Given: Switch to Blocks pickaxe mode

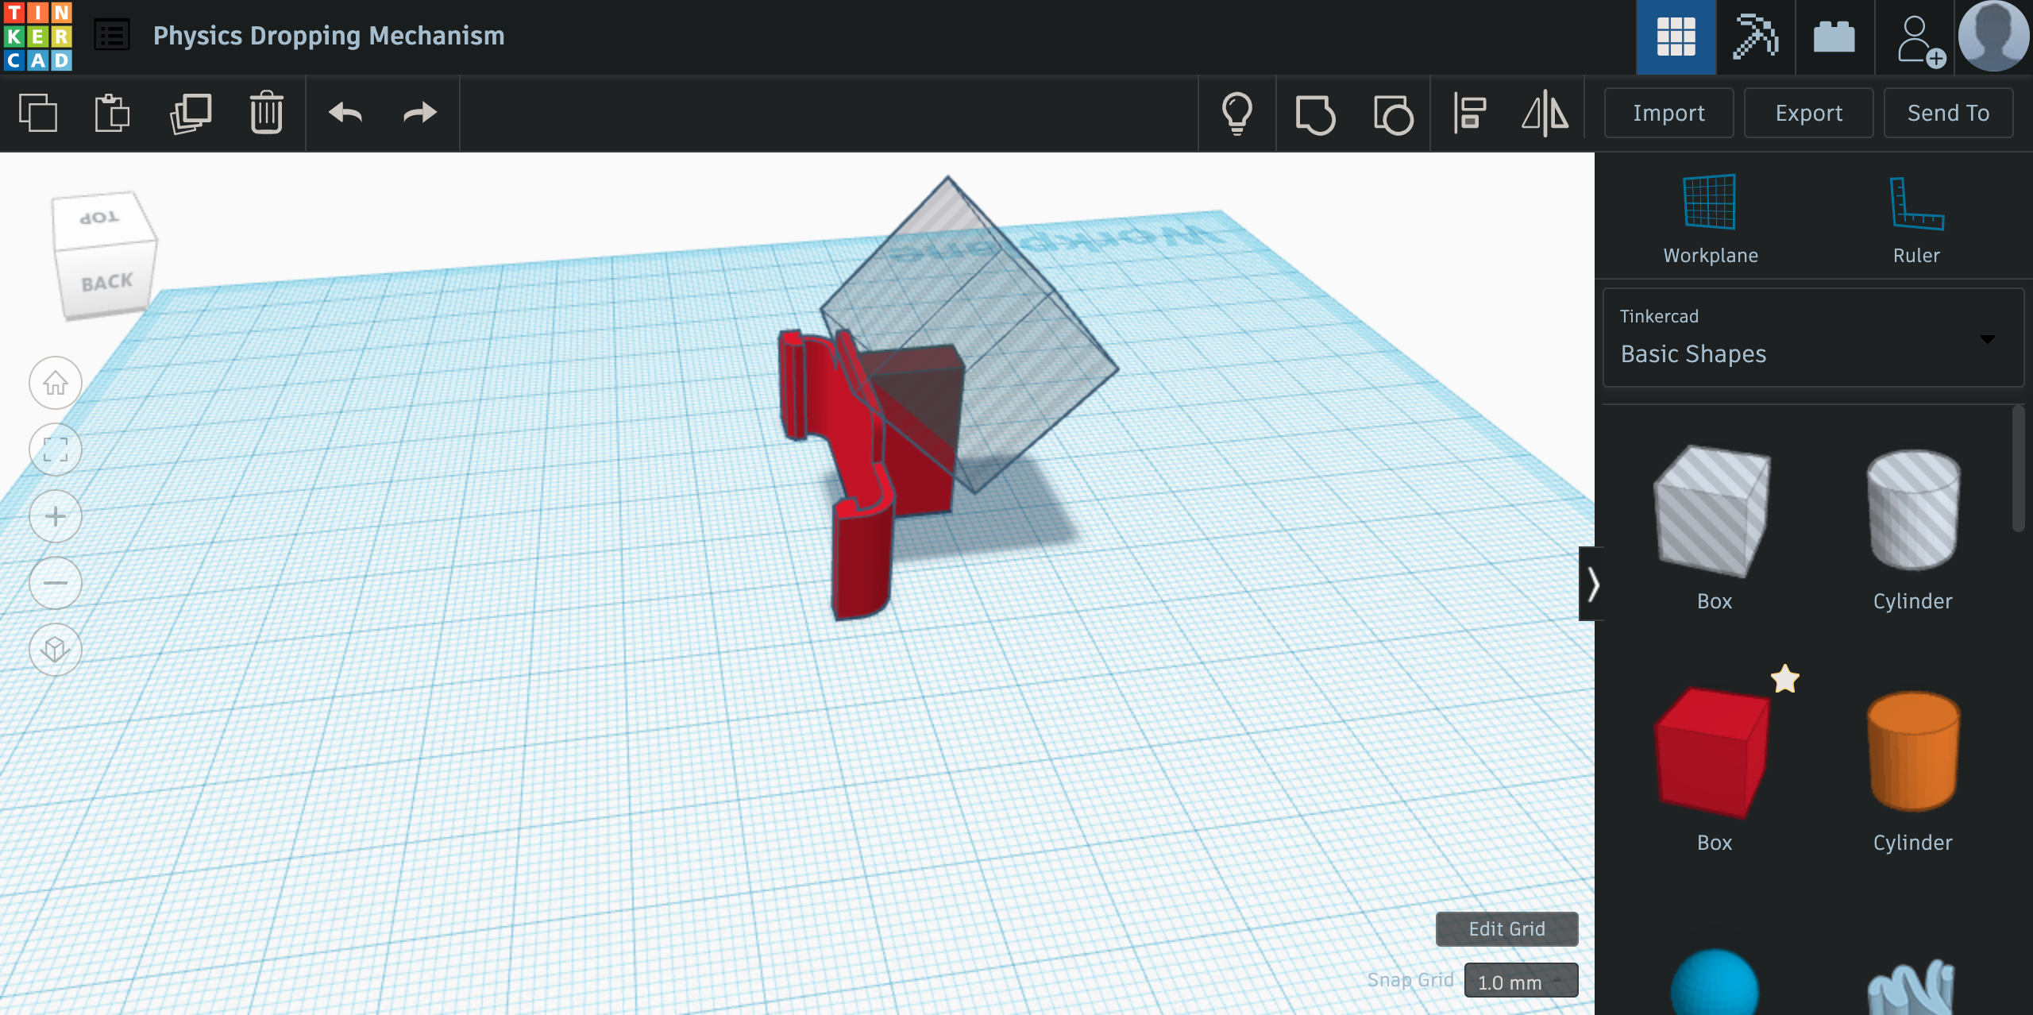Looking at the screenshot, I should pyautogui.click(x=1755, y=37).
